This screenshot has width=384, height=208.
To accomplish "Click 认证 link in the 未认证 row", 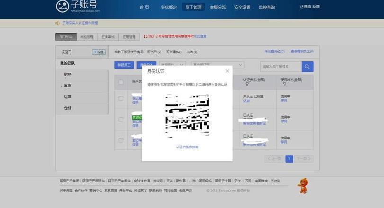I will point(246,101).
